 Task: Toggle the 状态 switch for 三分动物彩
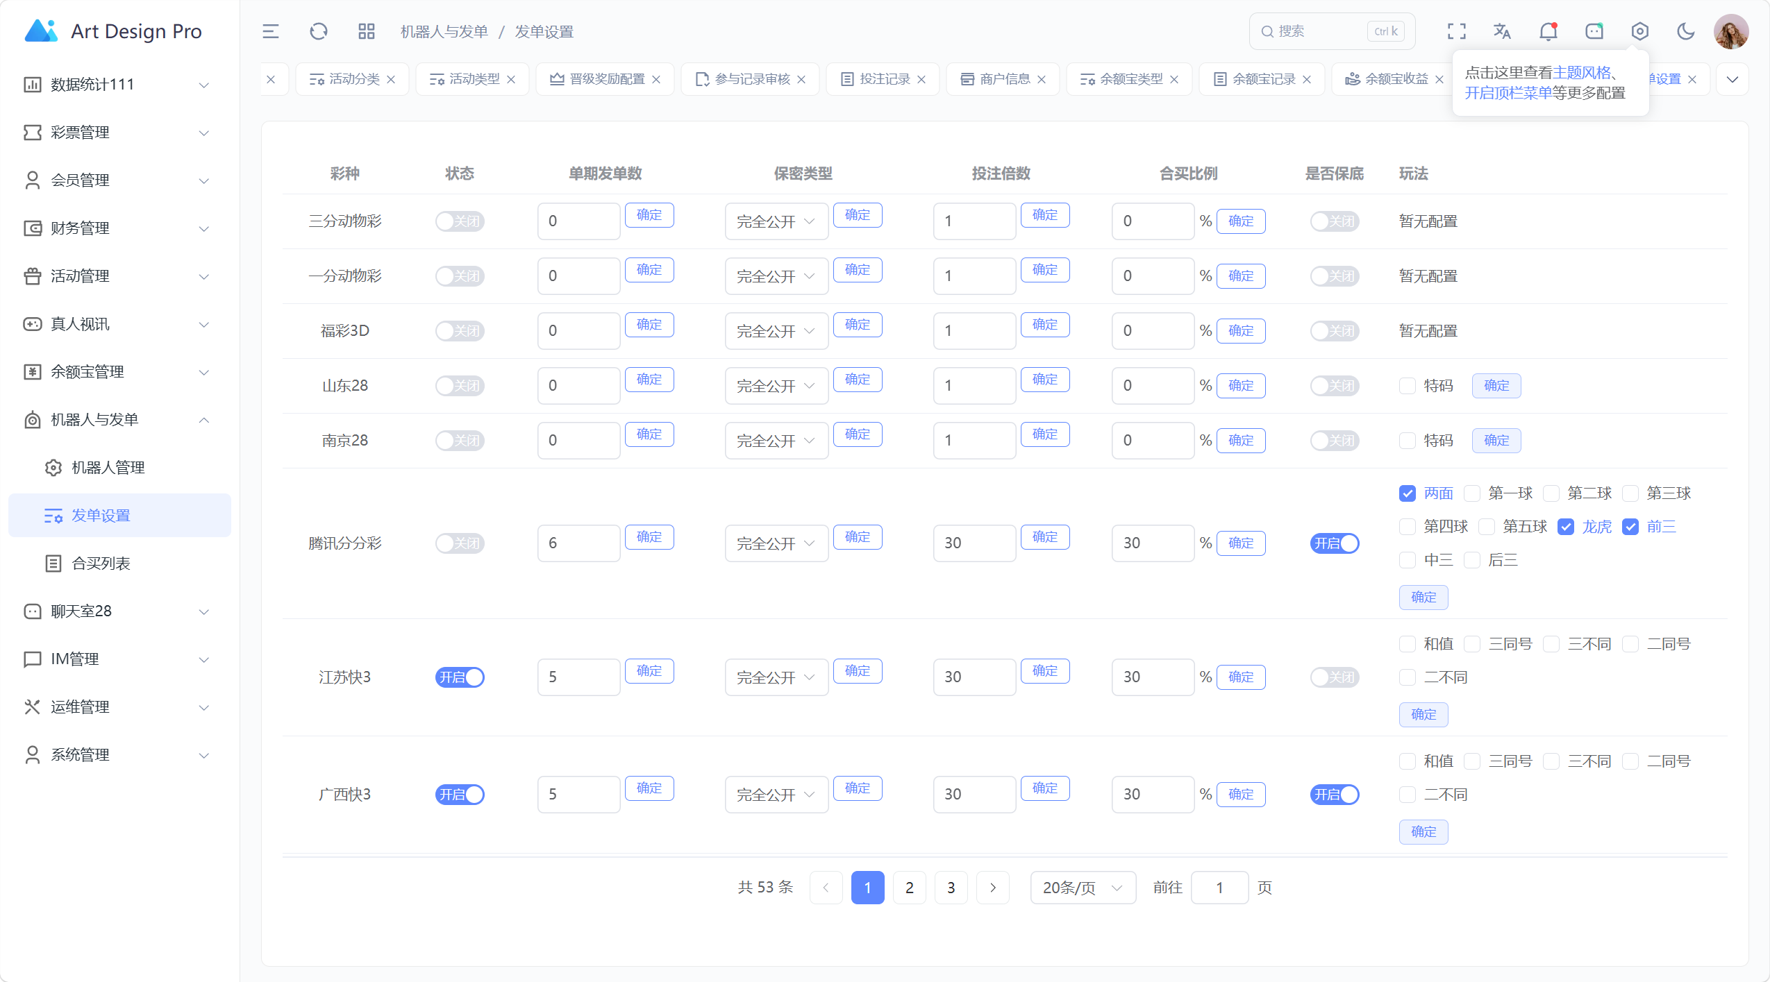click(460, 221)
